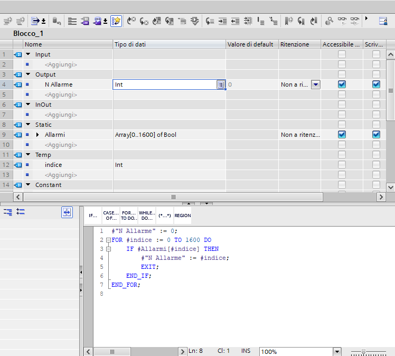
Task: Click the highlighted star favorites icon
Action: [116, 21]
